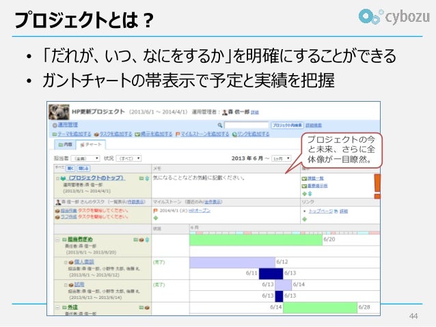Screen dimensions: 436x327
Task: Click the globe icon before リンクを追加する
Action: click(234, 134)
